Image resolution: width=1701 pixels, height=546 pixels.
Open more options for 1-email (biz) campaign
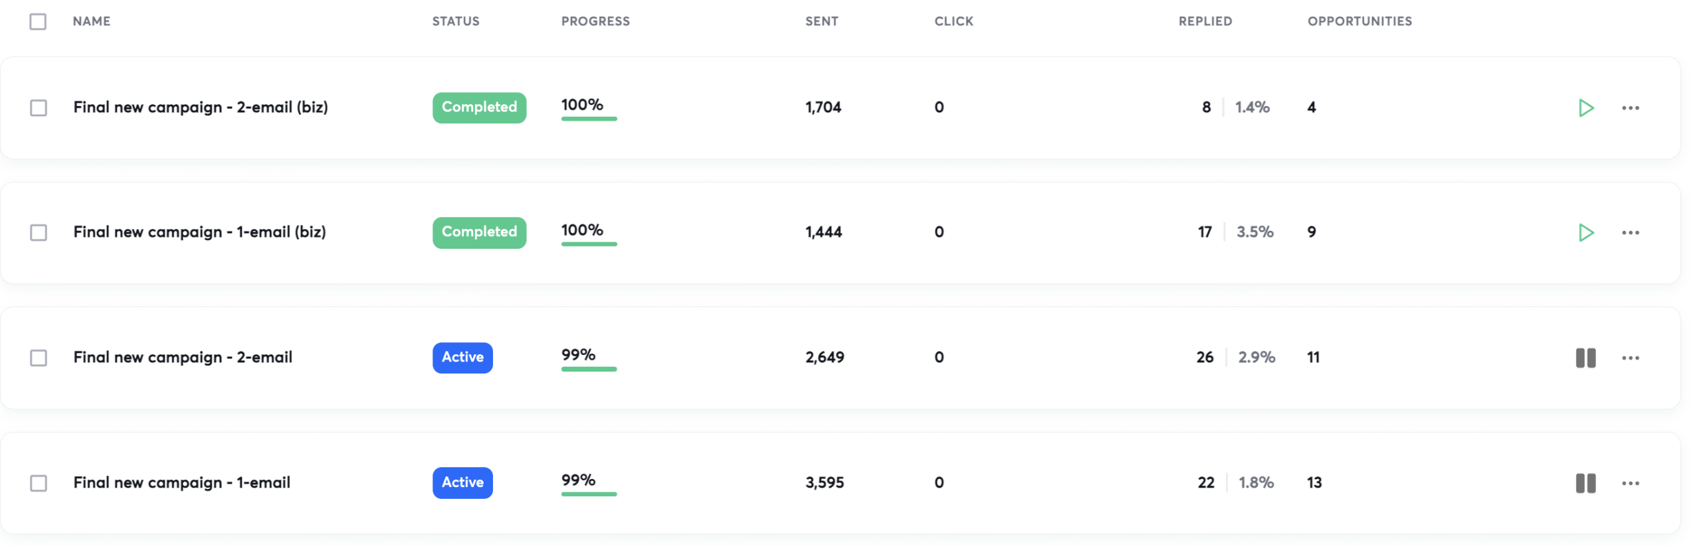point(1630,232)
